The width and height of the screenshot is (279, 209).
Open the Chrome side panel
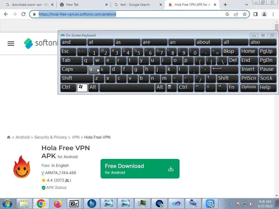click(x=256, y=14)
